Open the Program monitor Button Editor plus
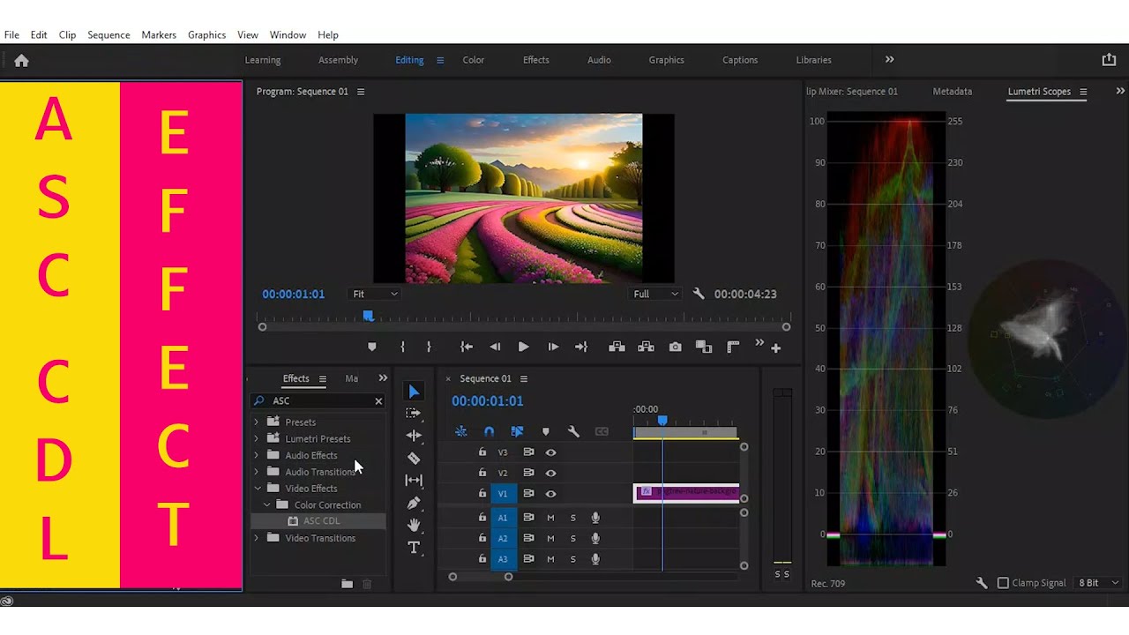1129x635 pixels. pos(776,348)
